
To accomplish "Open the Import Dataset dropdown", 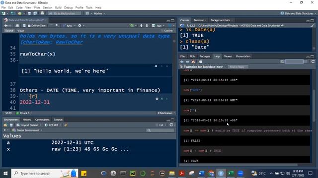I will click(x=29, y=125).
